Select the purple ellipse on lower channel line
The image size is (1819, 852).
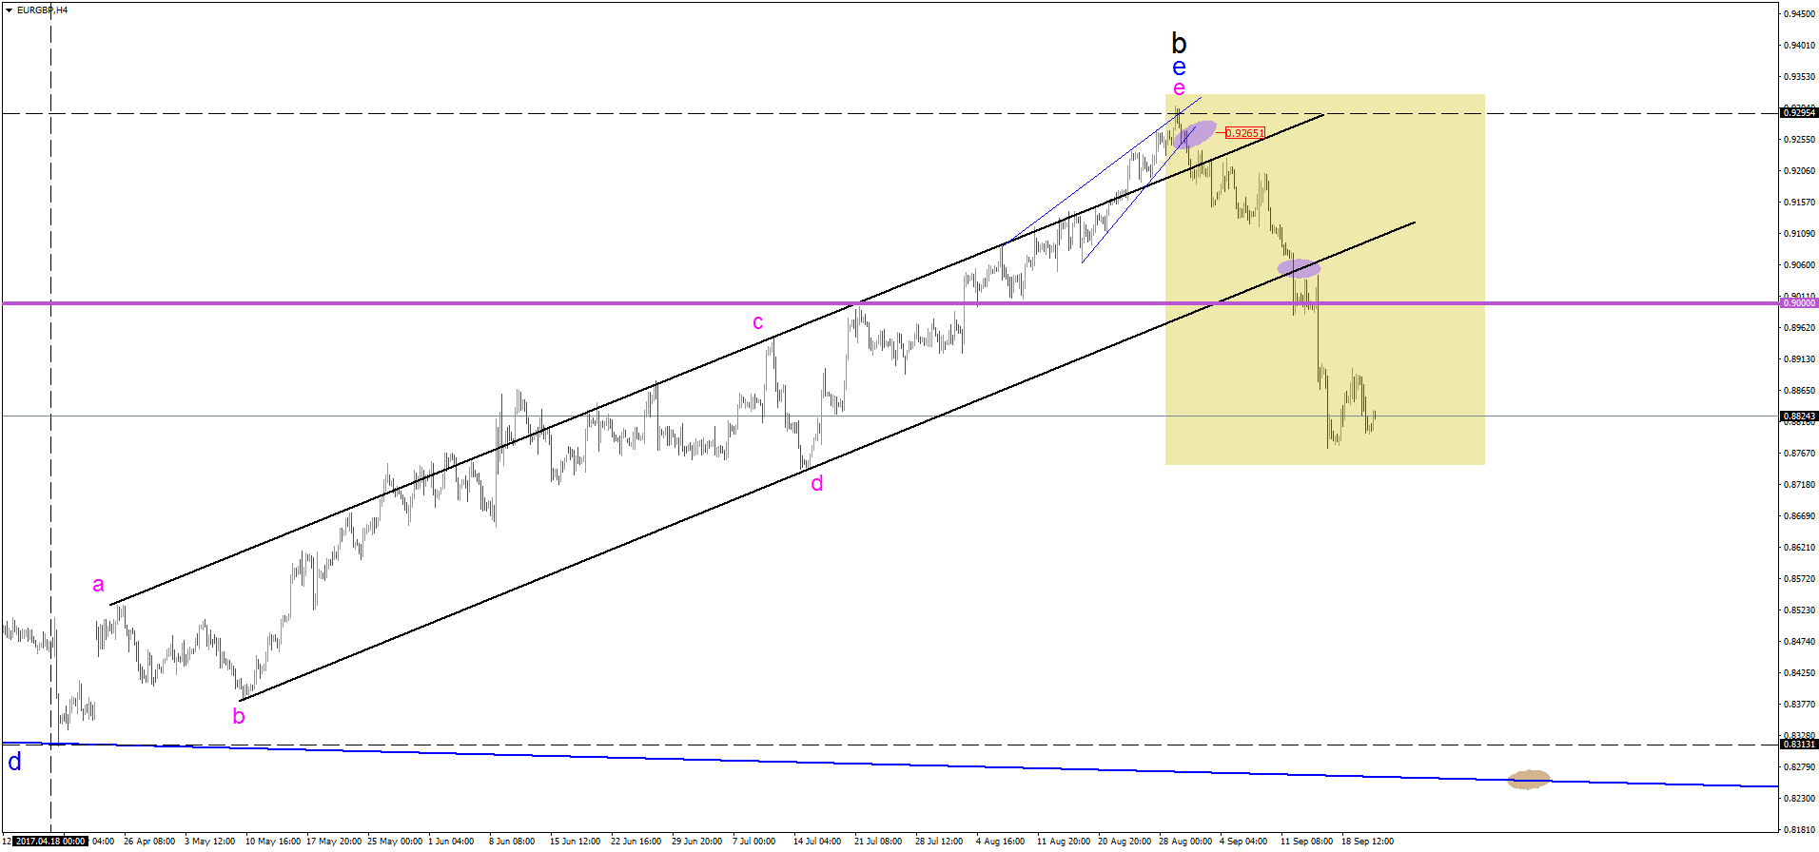coord(1299,268)
